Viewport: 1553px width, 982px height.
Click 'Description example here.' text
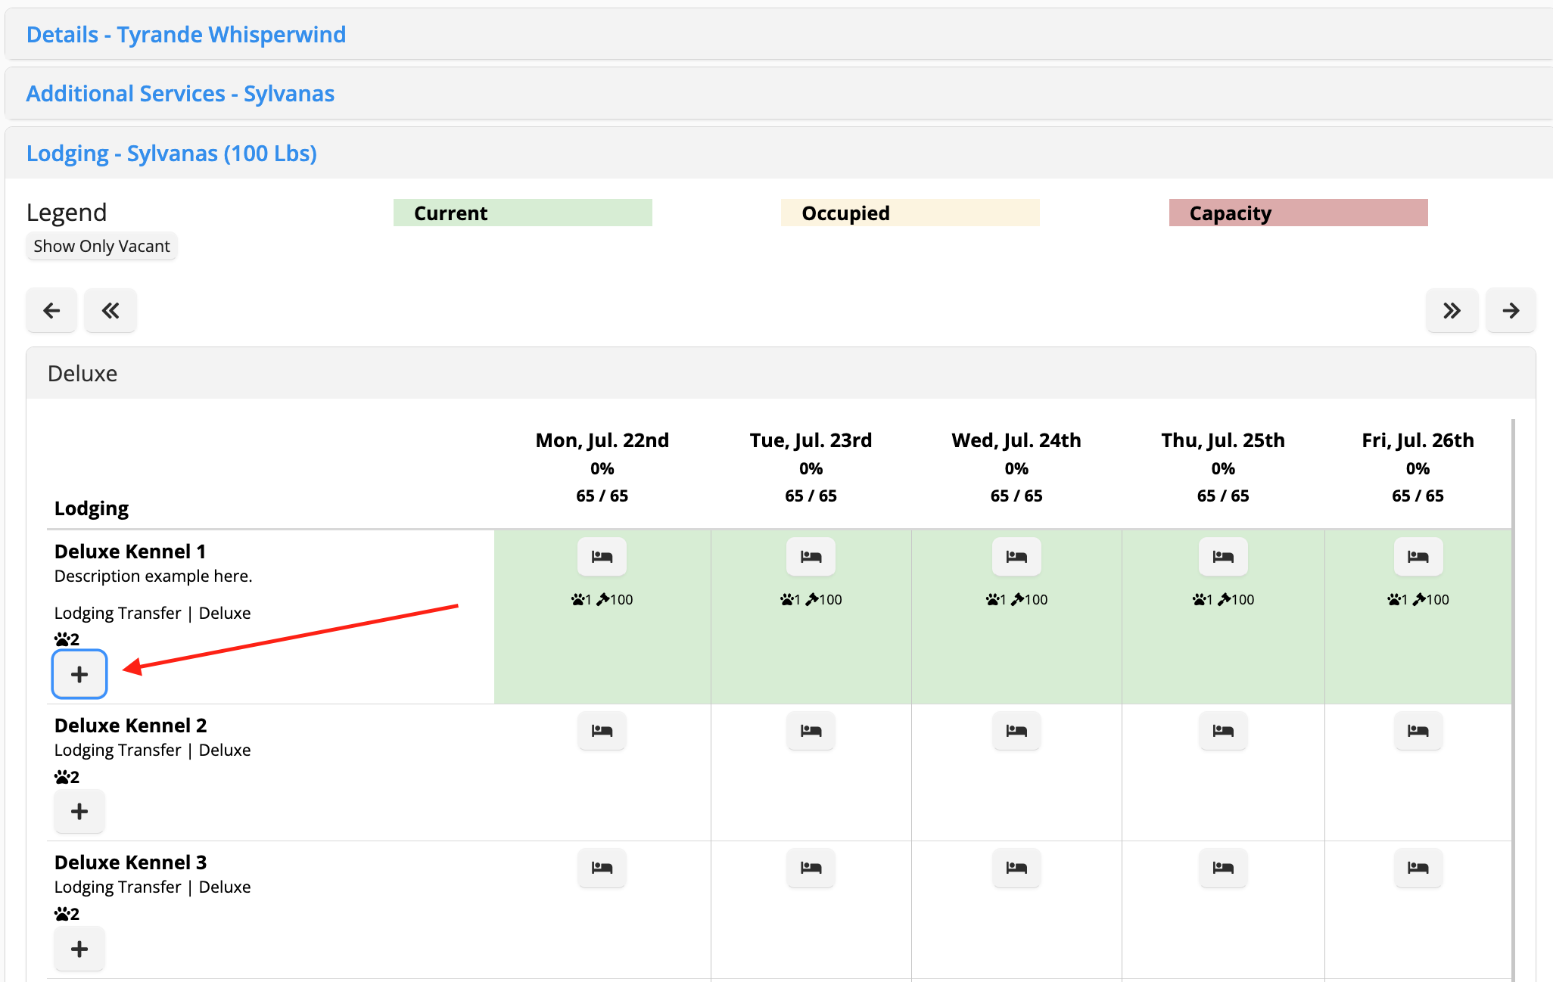pos(153,576)
